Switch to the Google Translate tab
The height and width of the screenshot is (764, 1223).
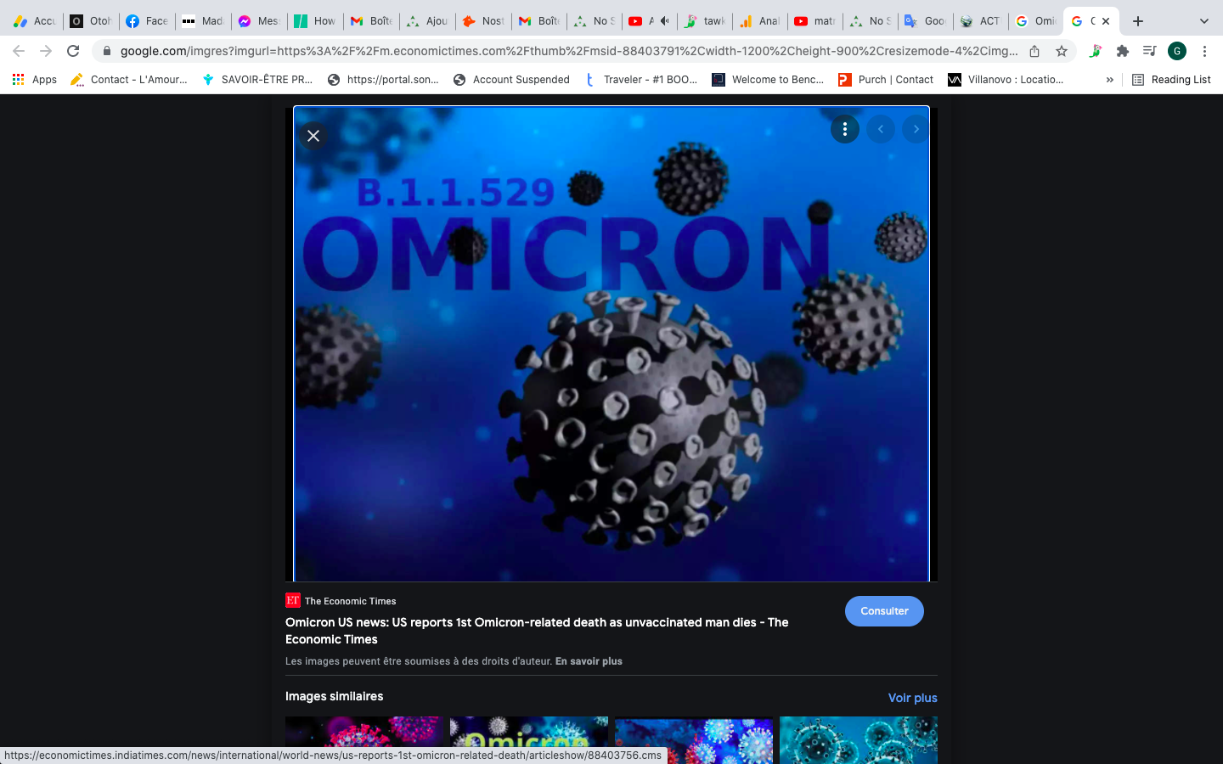click(927, 21)
